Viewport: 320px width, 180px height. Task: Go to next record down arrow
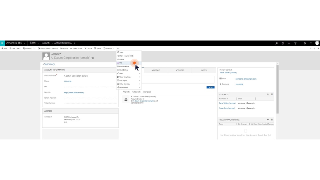[x=314, y=48]
